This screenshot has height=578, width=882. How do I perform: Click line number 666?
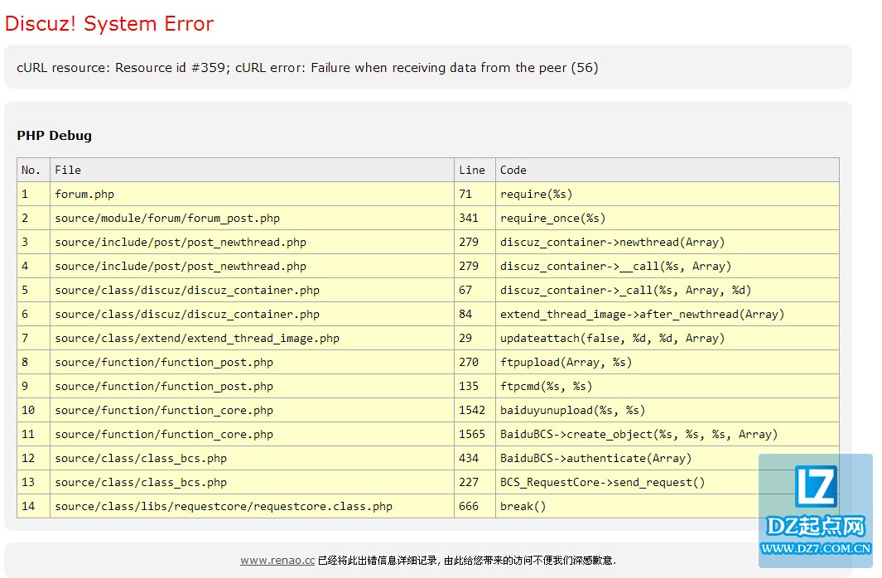(x=469, y=507)
